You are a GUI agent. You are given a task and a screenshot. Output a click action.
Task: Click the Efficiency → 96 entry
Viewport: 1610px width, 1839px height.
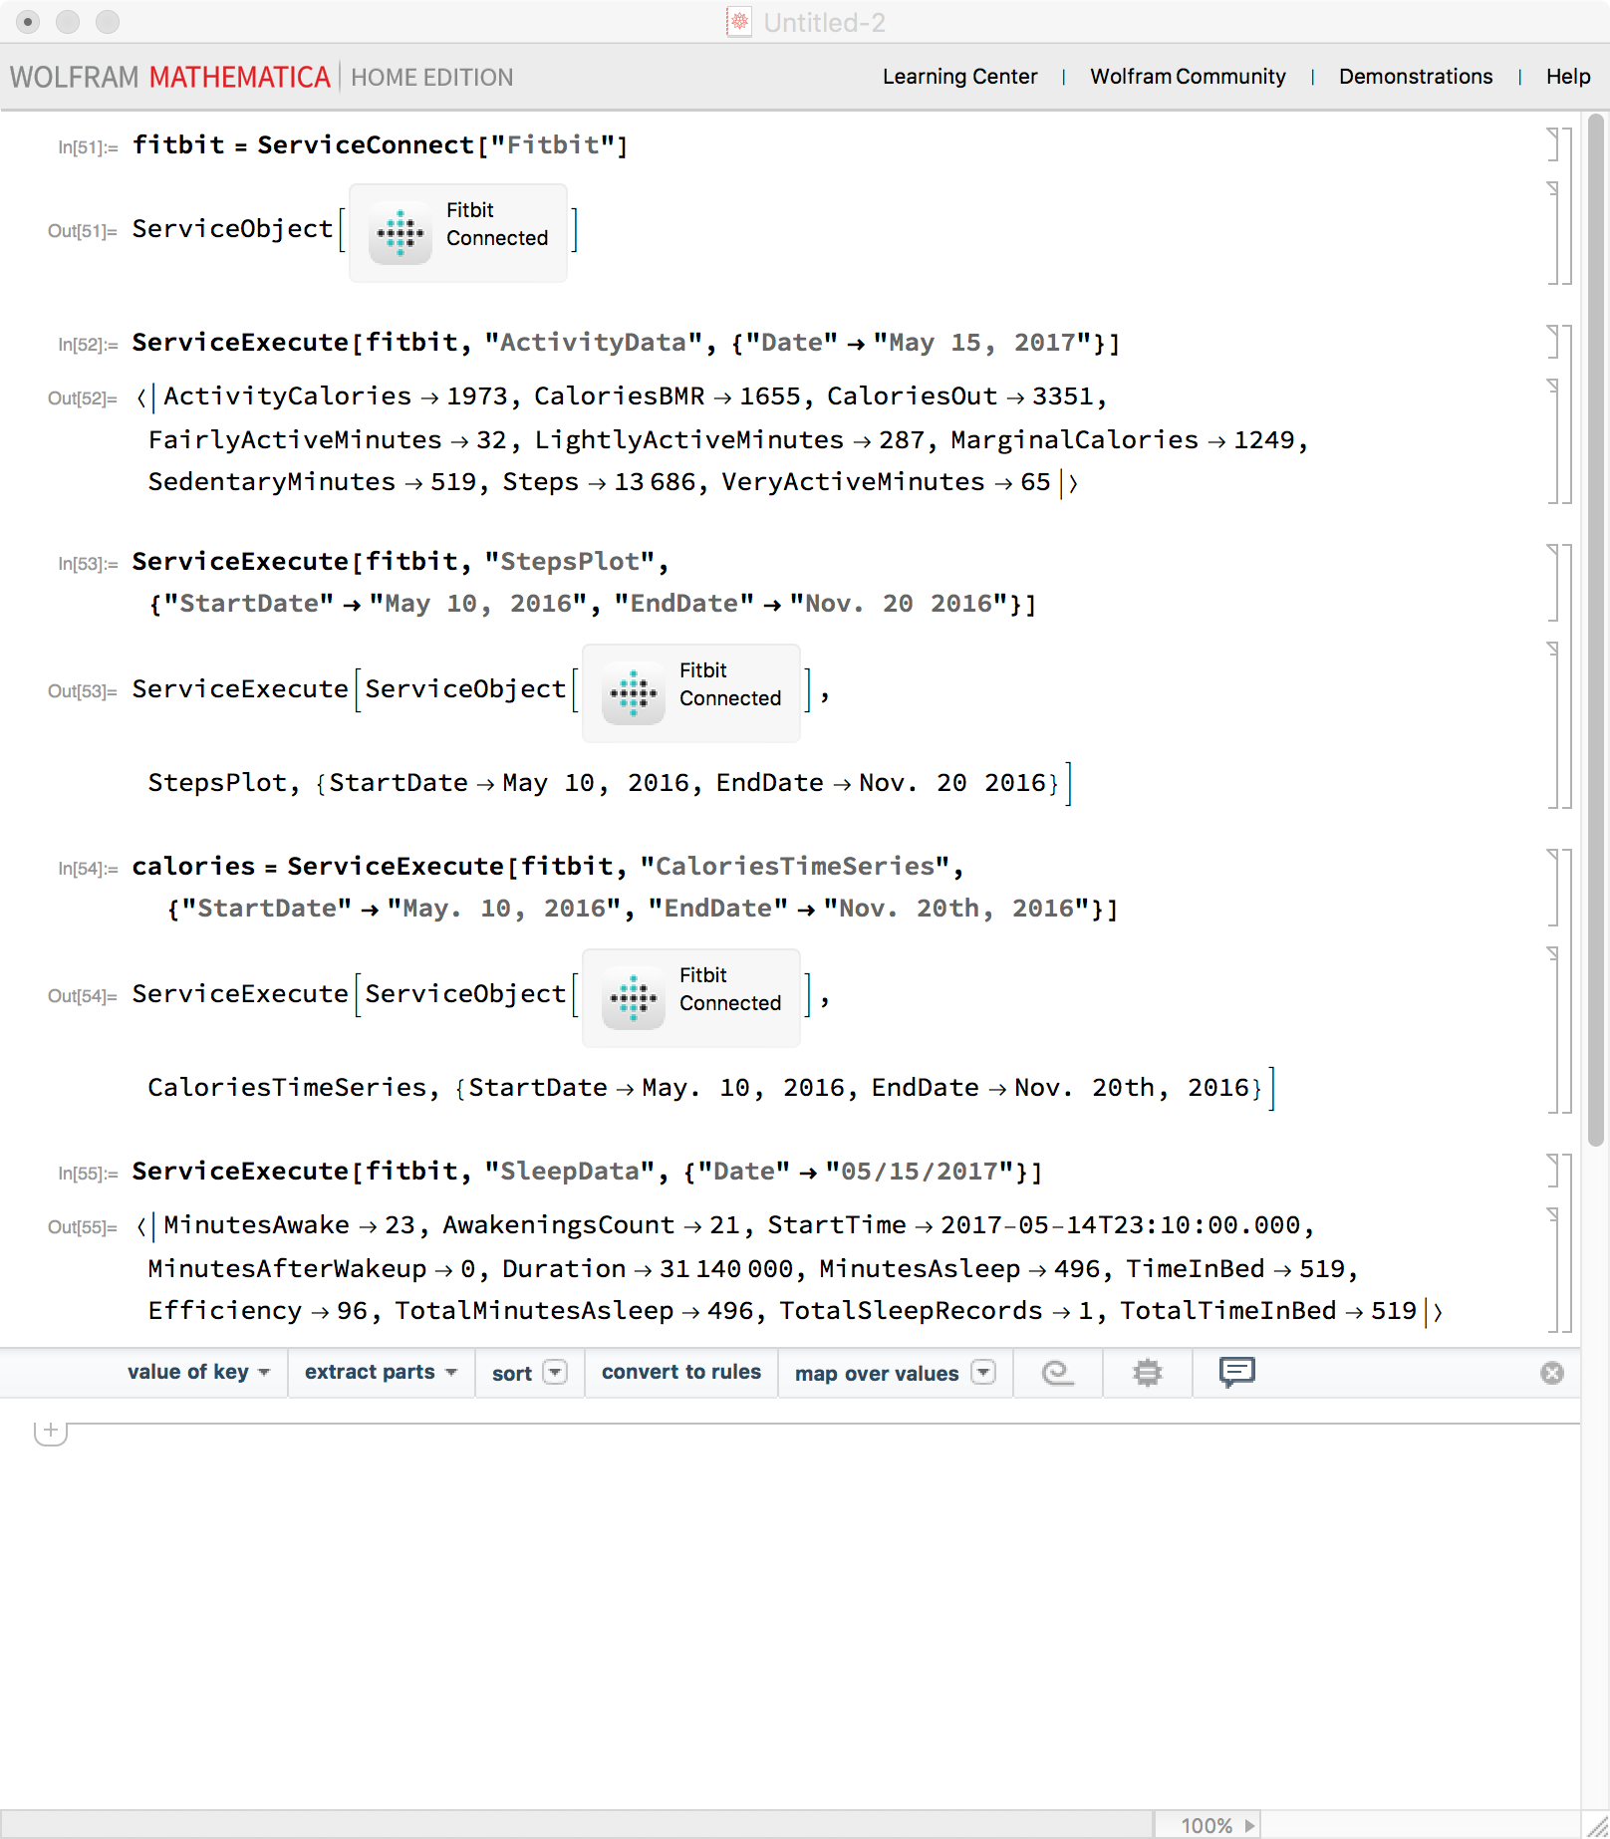click(x=258, y=1311)
